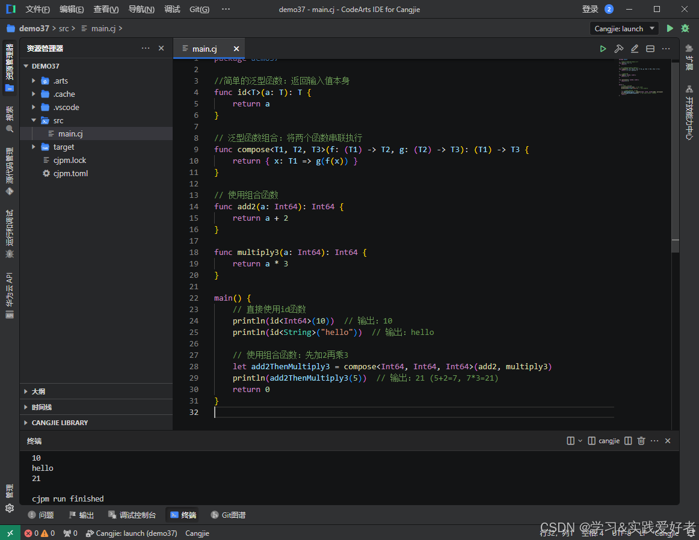This screenshot has height=540, width=699.
Task: Open the 调试 menu
Action: point(172,10)
